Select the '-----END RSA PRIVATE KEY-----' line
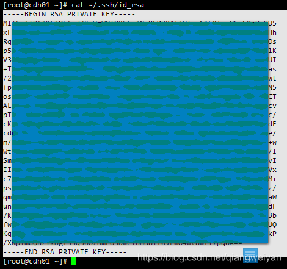This screenshot has height=269, width=287. click(x=65, y=252)
